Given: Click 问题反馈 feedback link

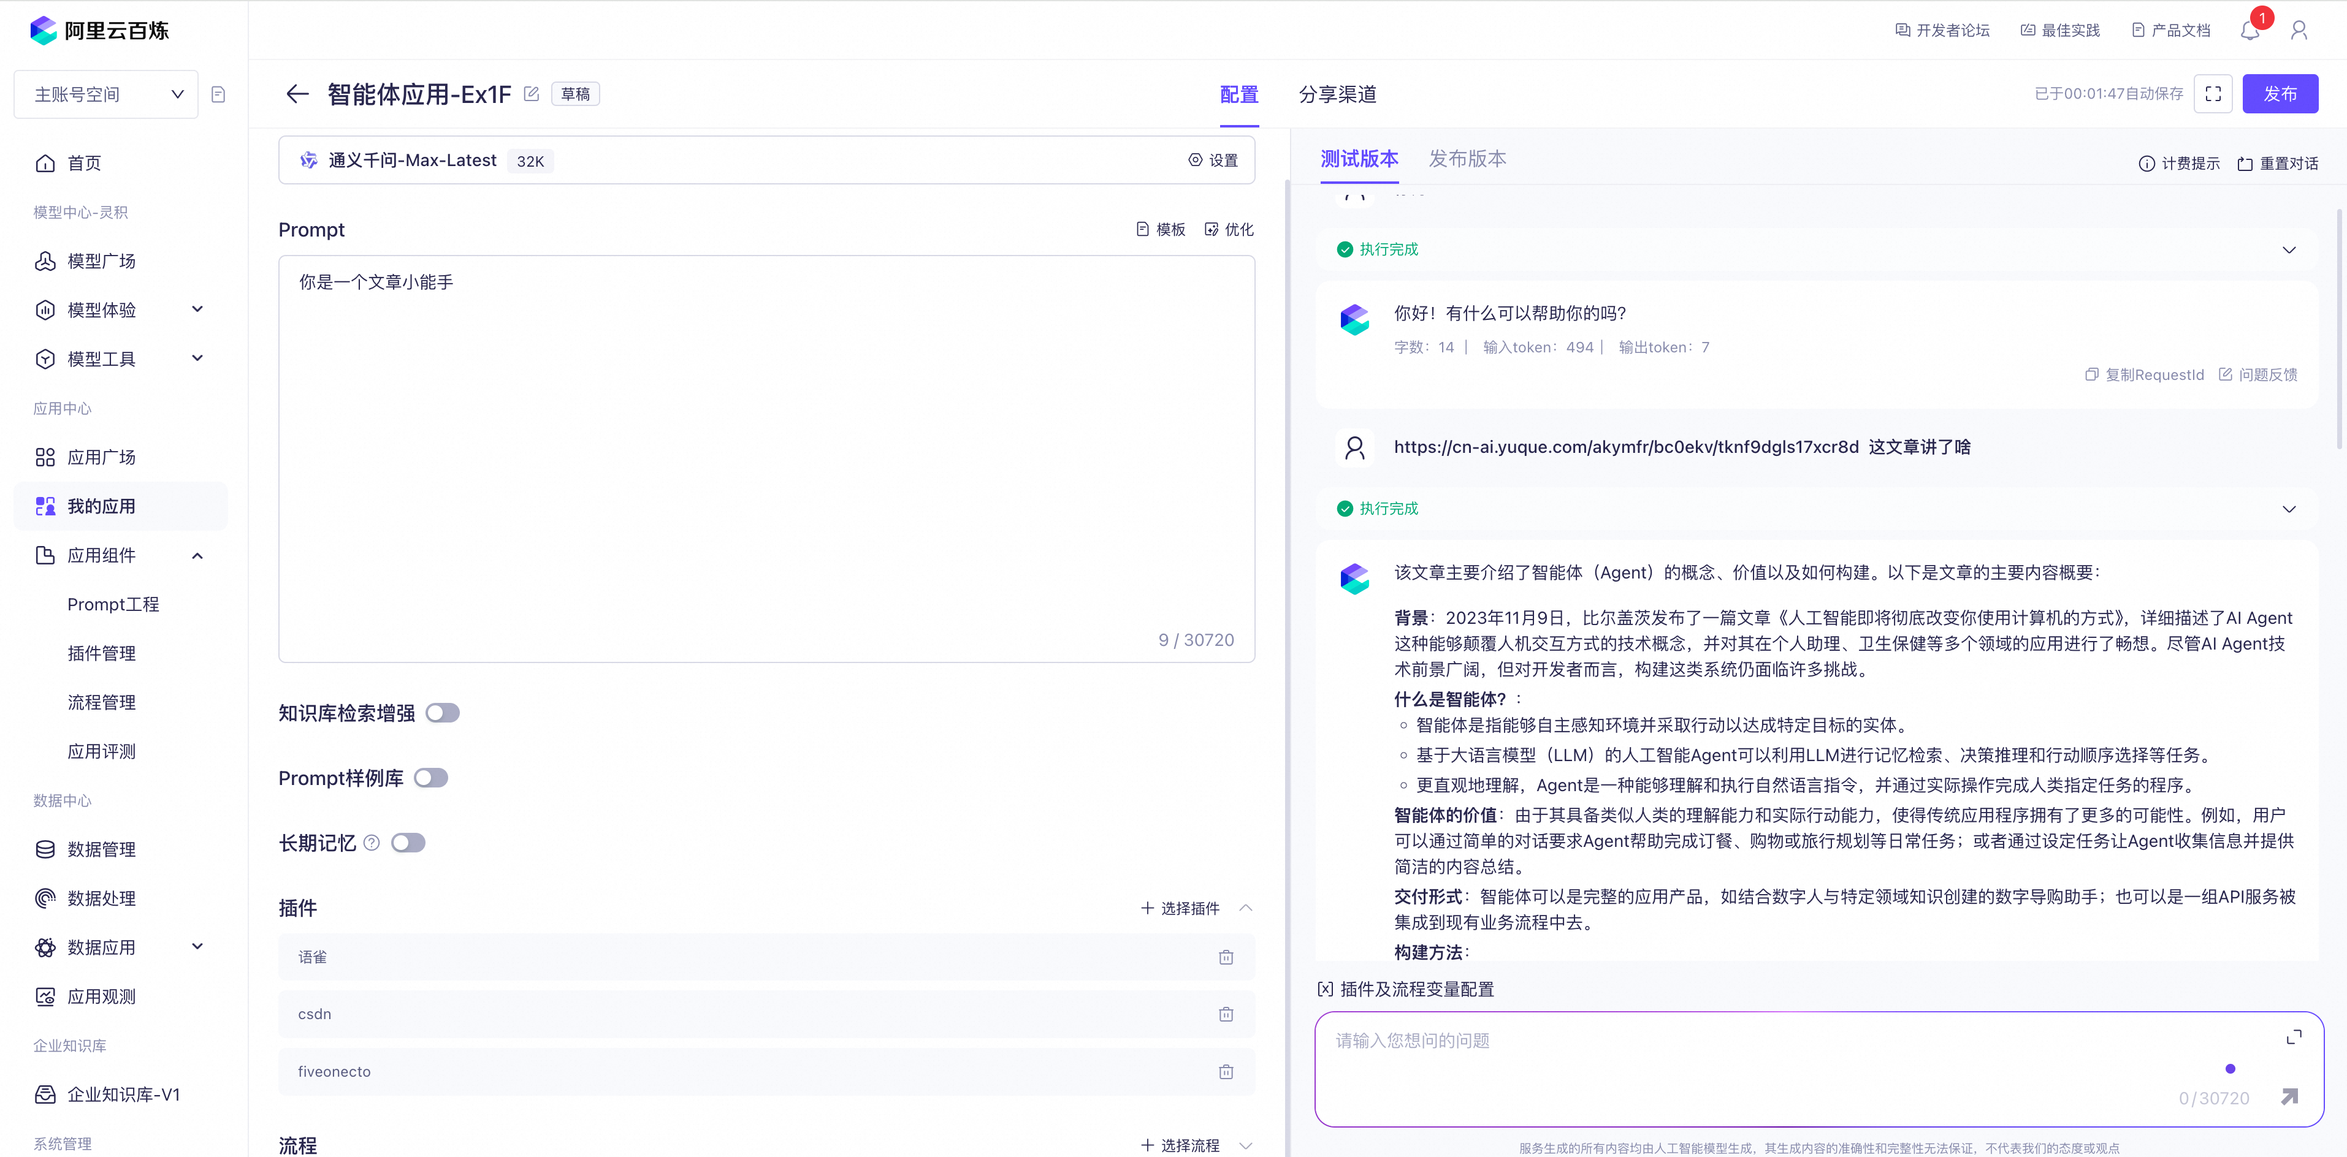Looking at the screenshot, I should (x=2257, y=375).
